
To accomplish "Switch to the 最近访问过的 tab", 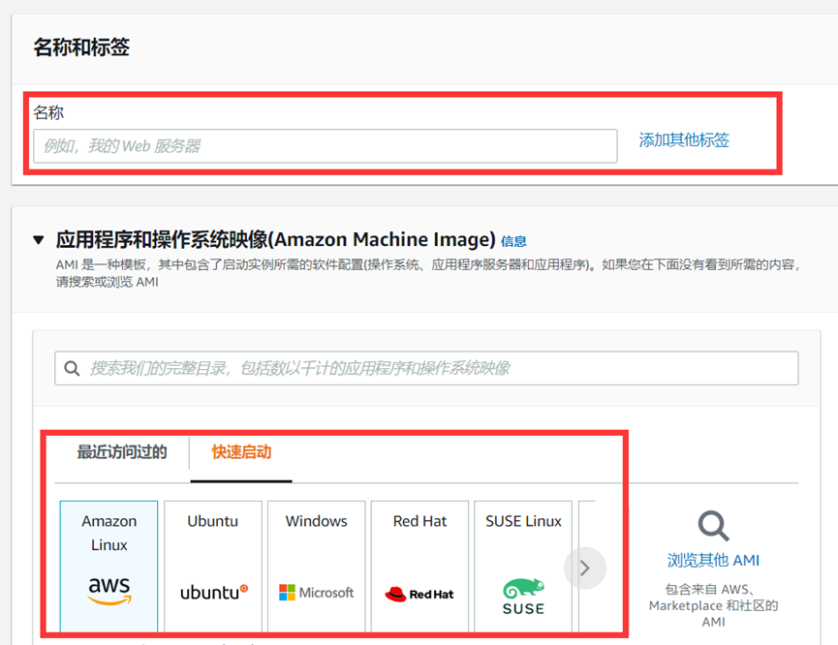I will point(122,452).
